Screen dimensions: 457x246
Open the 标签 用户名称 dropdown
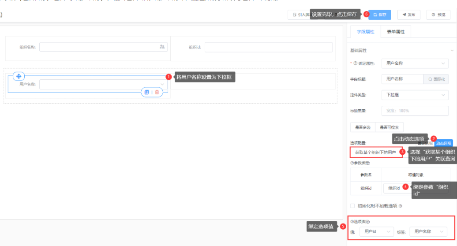click(428, 231)
